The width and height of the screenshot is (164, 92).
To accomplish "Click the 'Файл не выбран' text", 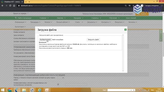I will [x=58, y=40].
